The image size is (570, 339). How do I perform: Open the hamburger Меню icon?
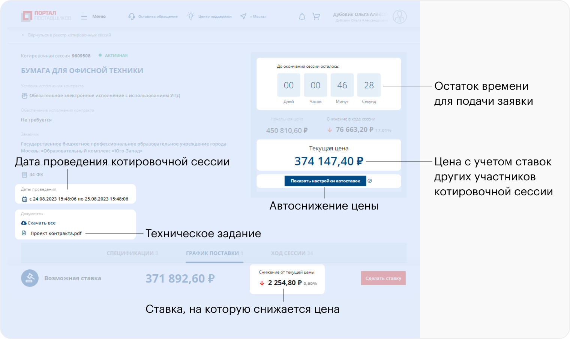pyautogui.click(x=84, y=16)
